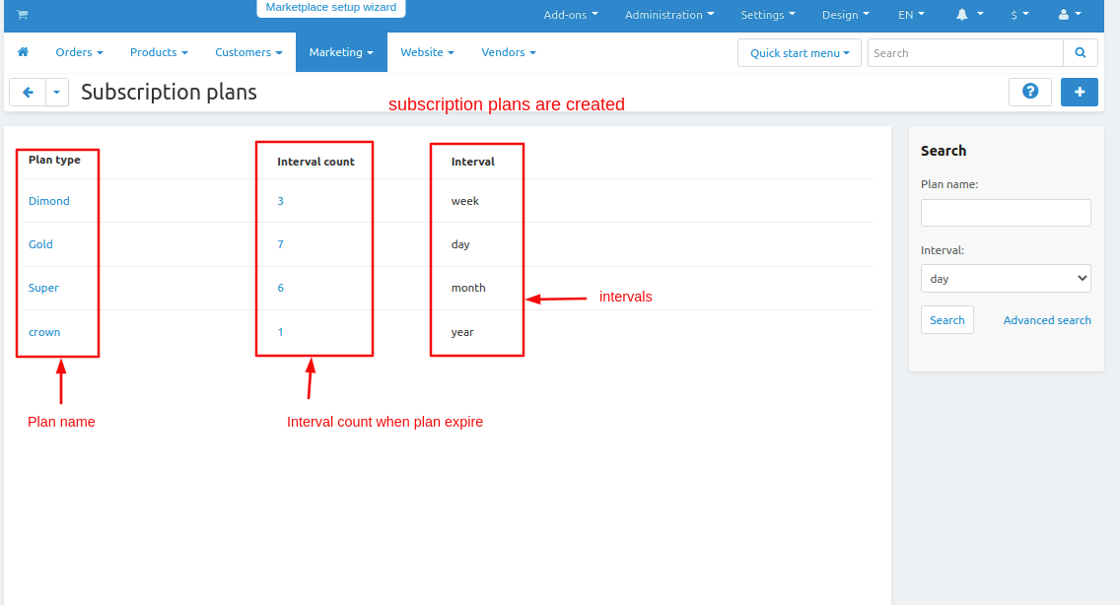Viewport: 1120px width, 605px height.
Task: Click the Subscription plans page title
Action: pyautogui.click(x=169, y=93)
